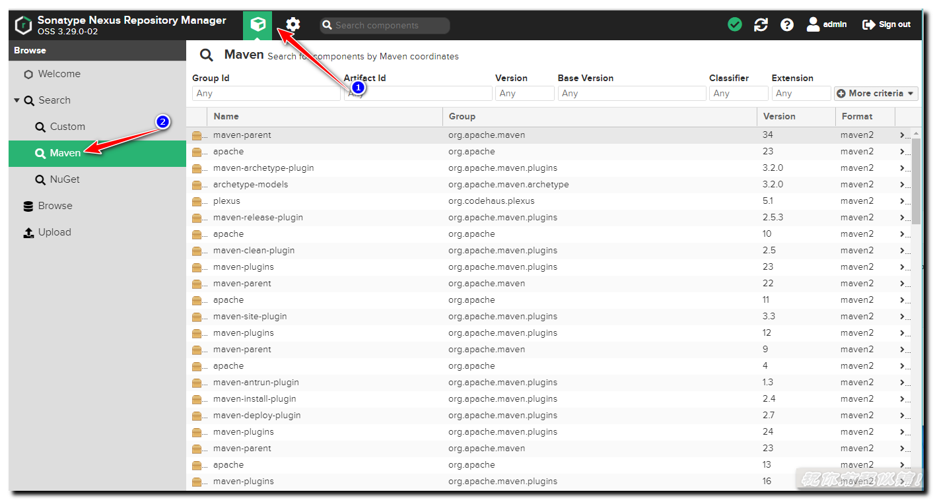
Task: Click the package icon of maven-clean-plugin row
Action: pyautogui.click(x=197, y=251)
